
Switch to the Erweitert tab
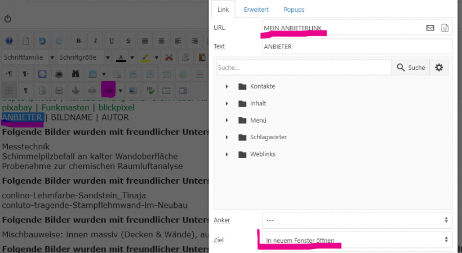[x=256, y=10]
